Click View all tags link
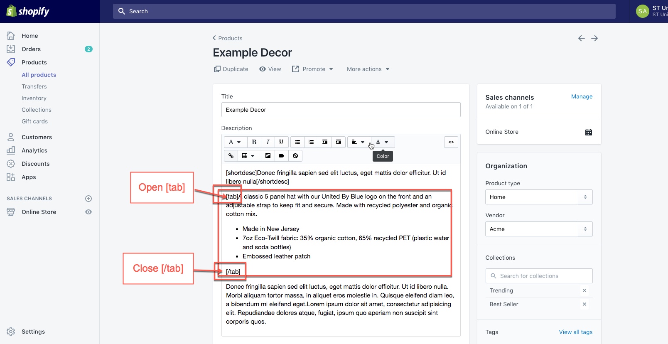 [576, 332]
